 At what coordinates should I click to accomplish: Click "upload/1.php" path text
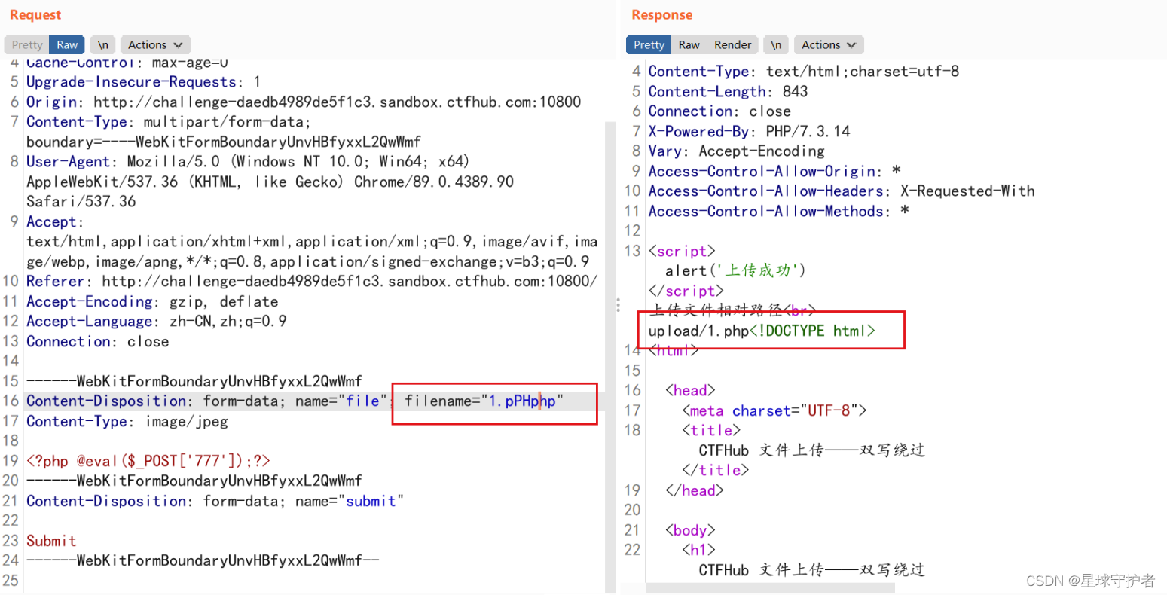[698, 331]
